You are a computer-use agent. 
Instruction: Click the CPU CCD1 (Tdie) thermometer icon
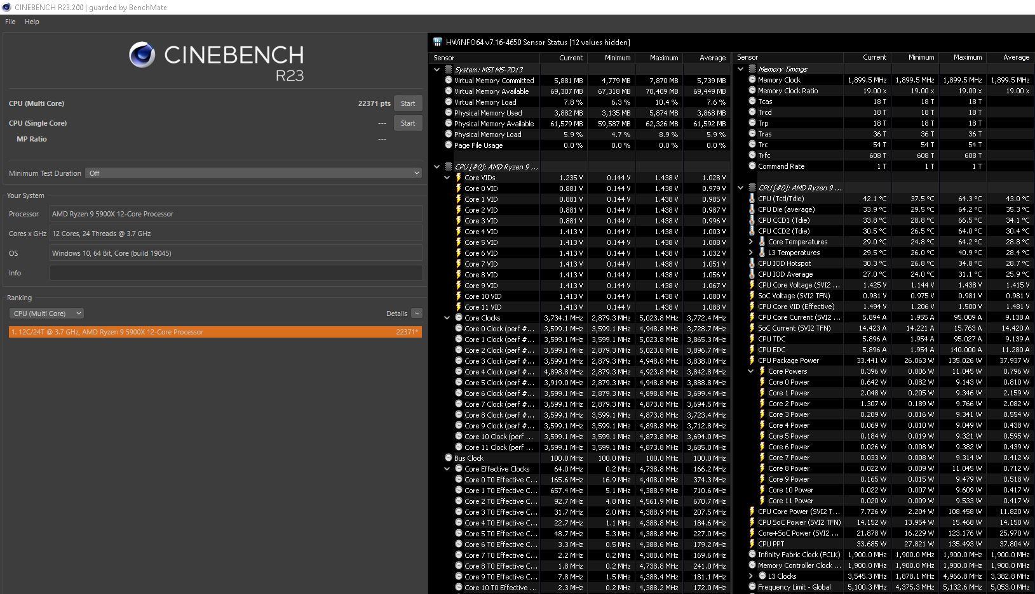[752, 220]
